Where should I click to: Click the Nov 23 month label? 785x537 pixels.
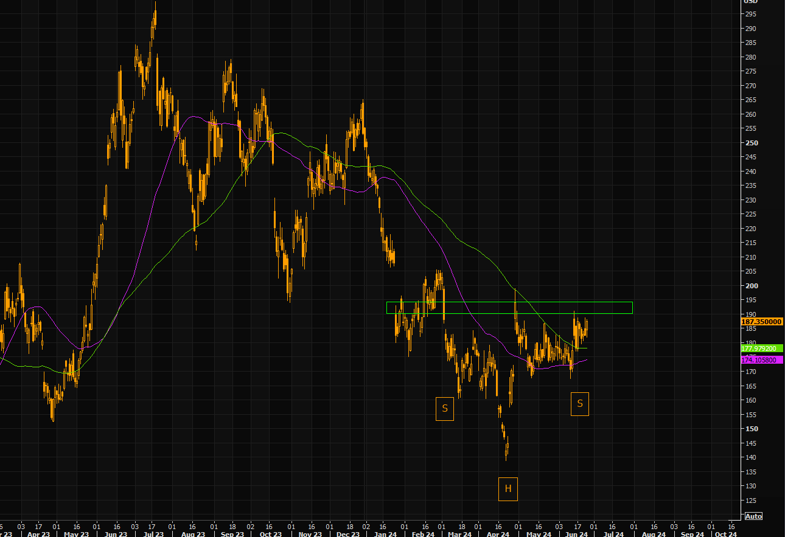pyautogui.click(x=310, y=534)
